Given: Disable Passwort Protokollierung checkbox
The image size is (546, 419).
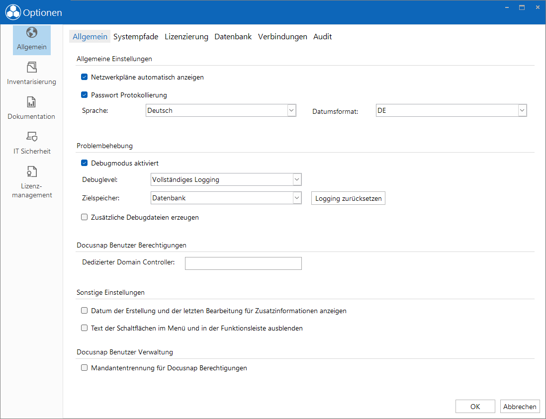Looking at the screenshot, I should (84, 94).
